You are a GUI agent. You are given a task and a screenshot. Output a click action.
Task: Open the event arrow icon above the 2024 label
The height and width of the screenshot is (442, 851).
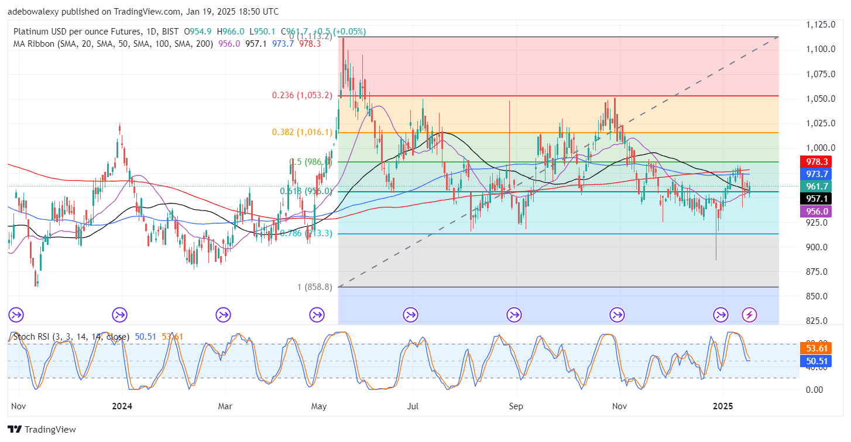click(120, 315)
